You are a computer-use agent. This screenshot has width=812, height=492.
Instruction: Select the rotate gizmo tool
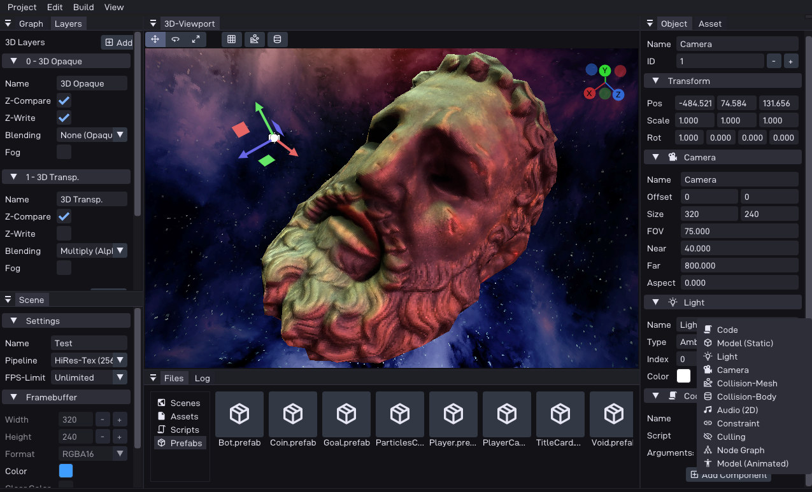tap(176, 39)
